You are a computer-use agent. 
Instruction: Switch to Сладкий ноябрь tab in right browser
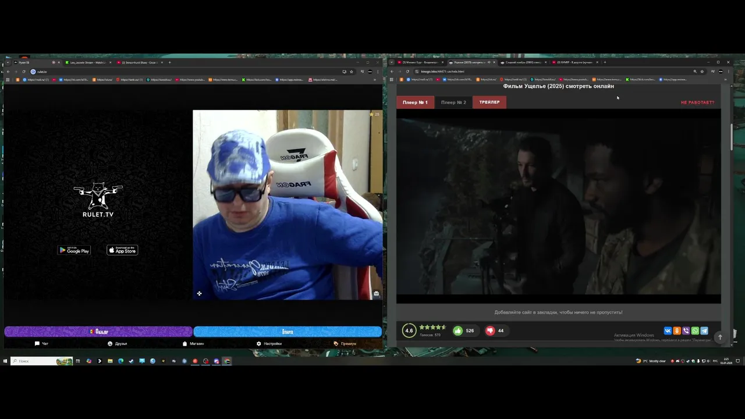(524, 62)
